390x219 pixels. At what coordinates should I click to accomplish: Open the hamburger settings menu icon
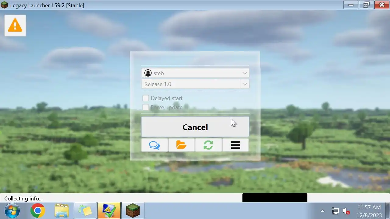pos(235,145)
